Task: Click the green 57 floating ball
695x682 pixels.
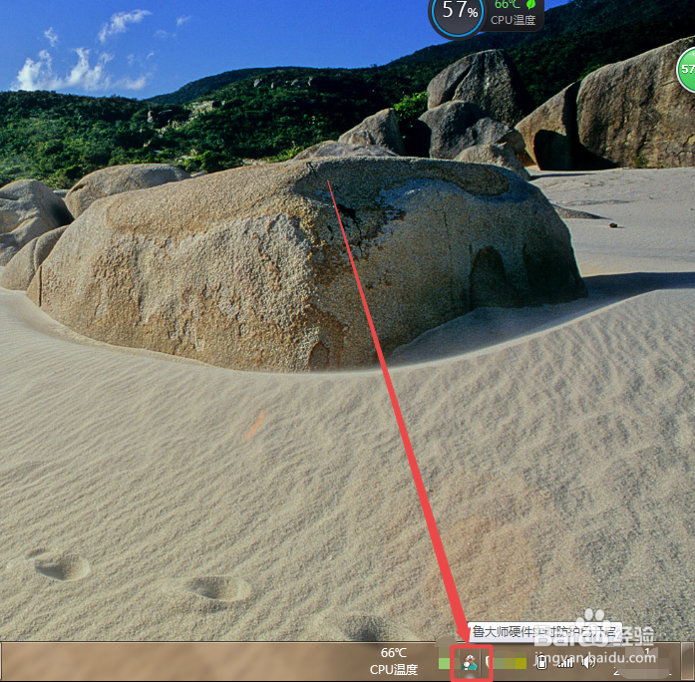Action: 686,70
